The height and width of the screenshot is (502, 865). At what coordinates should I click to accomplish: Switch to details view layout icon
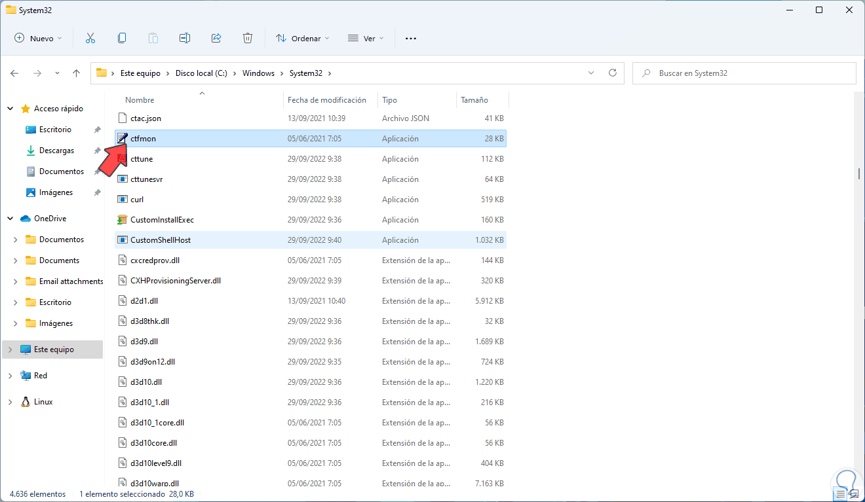point(841,493)
